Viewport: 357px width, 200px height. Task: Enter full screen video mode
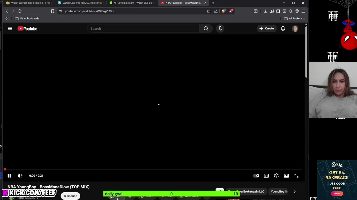pyautogui.click(x=296, y=176)
